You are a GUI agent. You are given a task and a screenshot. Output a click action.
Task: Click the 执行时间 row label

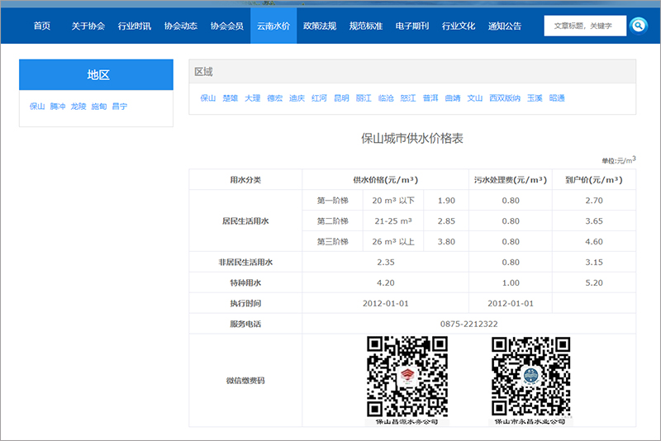[x=245, y=303]
